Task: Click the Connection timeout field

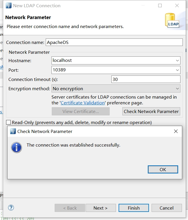Action: point(145,79)
